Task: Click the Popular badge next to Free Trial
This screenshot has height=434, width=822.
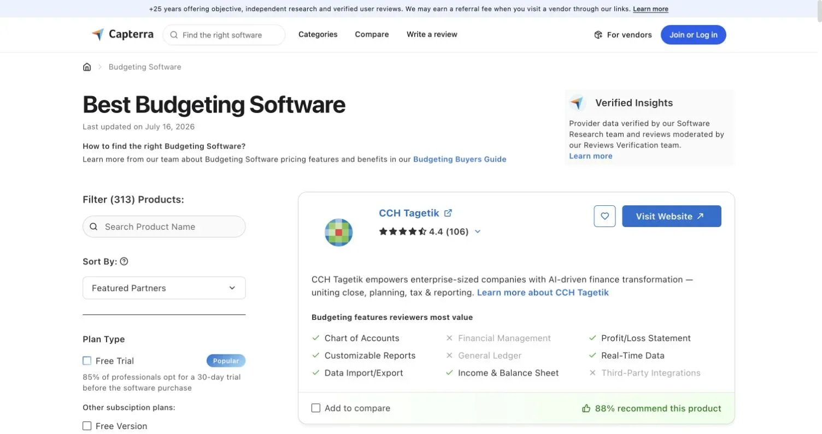Action: coord(226,361)
